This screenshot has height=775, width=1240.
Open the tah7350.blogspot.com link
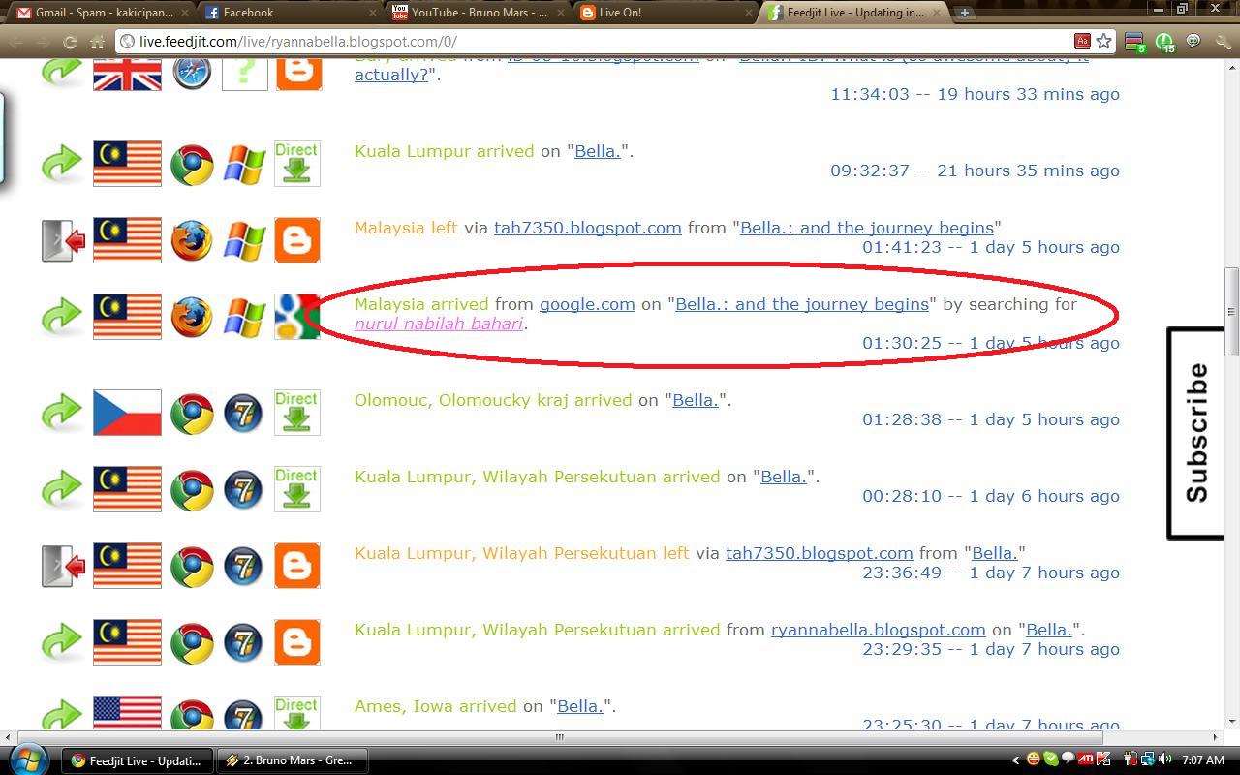click(587, 228)
